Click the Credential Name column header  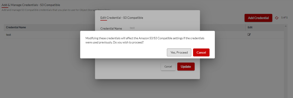(16, 27)
